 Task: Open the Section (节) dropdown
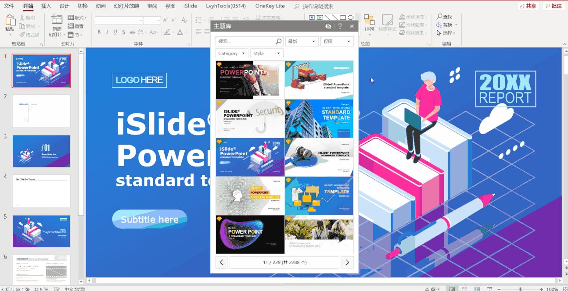coord(75,35)
